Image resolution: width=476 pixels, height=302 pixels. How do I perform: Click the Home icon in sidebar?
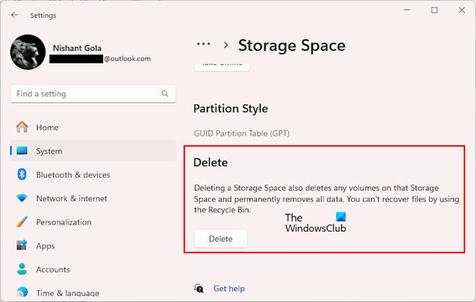22,127
